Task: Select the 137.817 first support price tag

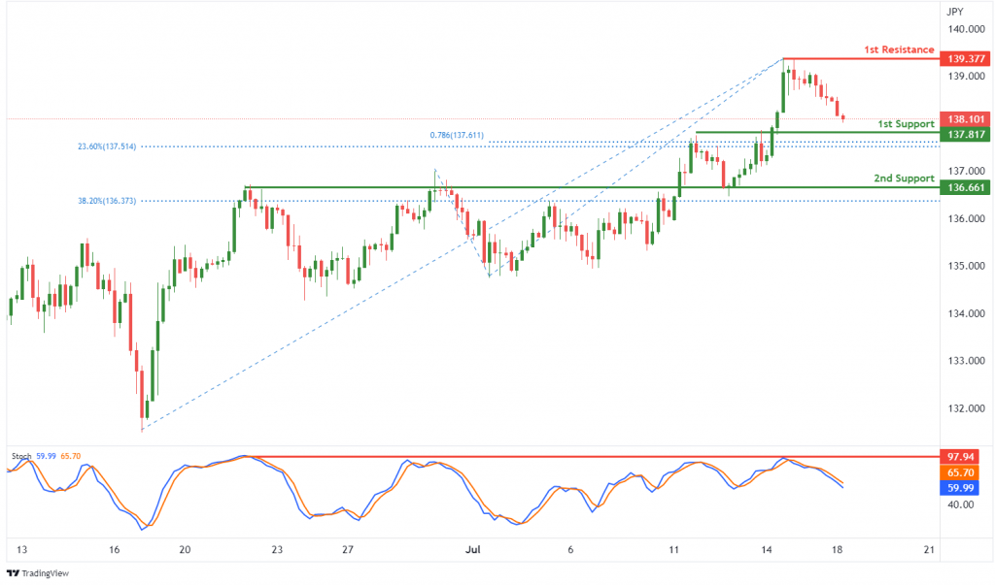Action: [x=965, y=135]
